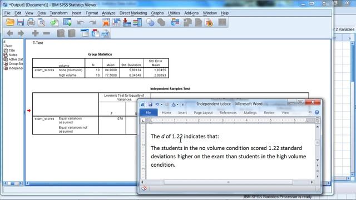This screenshot has width=356, height=200.
Task: Click 'Equal variances not assumed' label
Action: pyautogui.click(x=73, y=129)
